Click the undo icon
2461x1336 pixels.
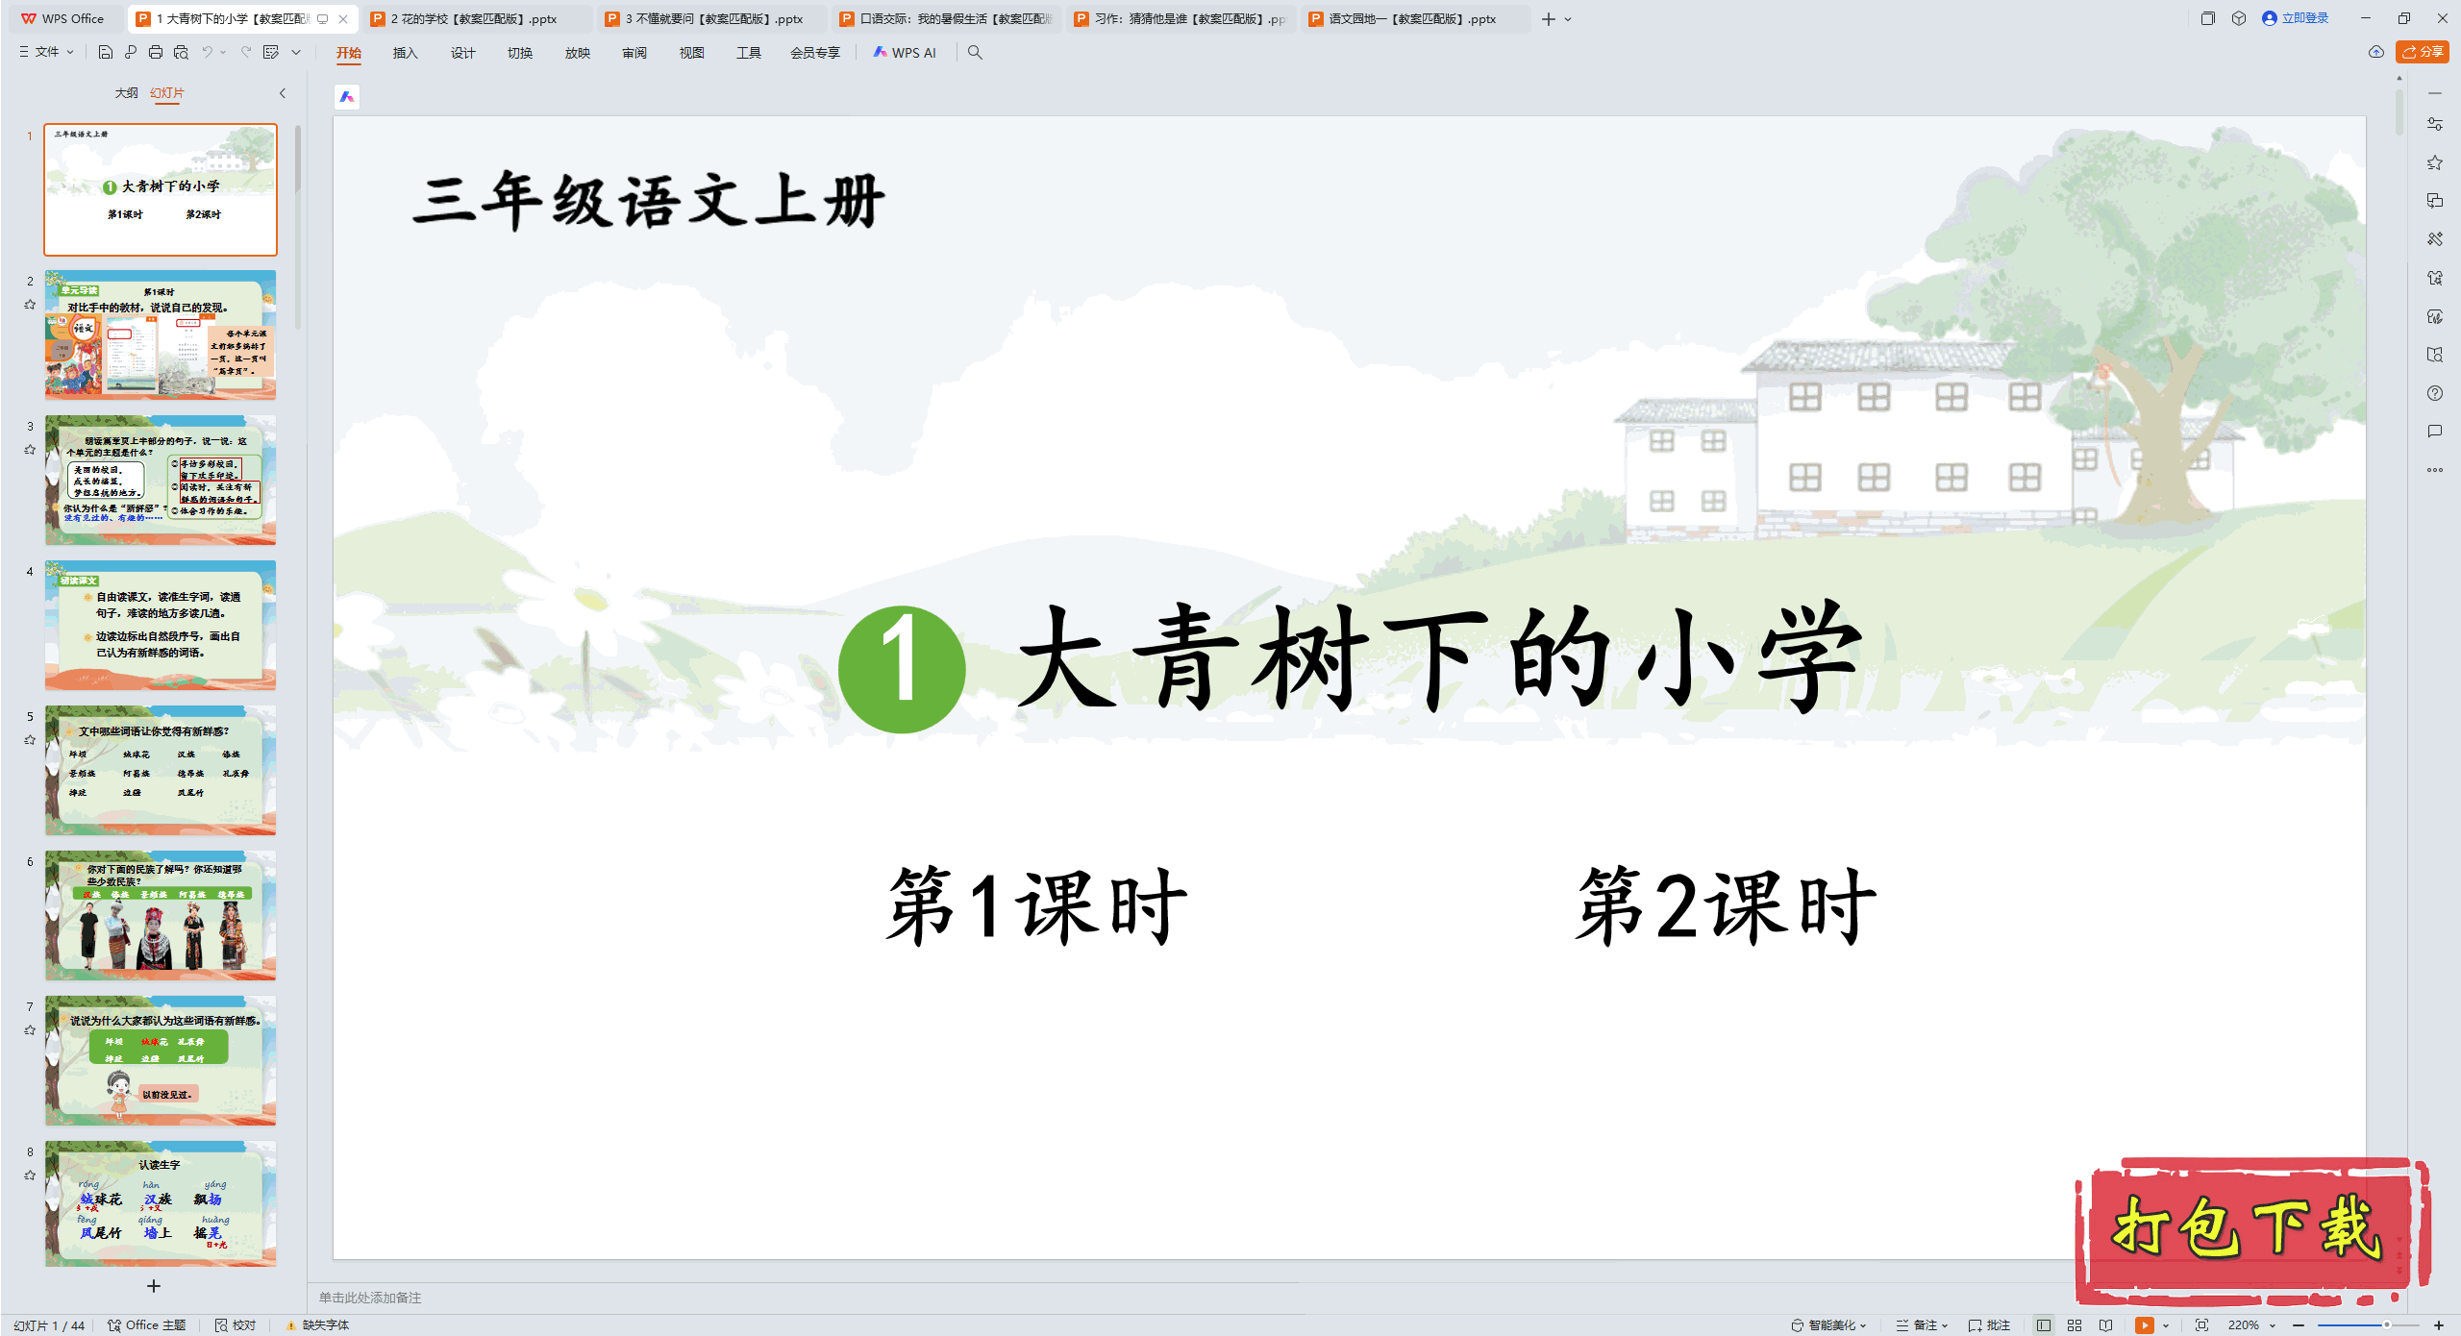pos(207,52)
